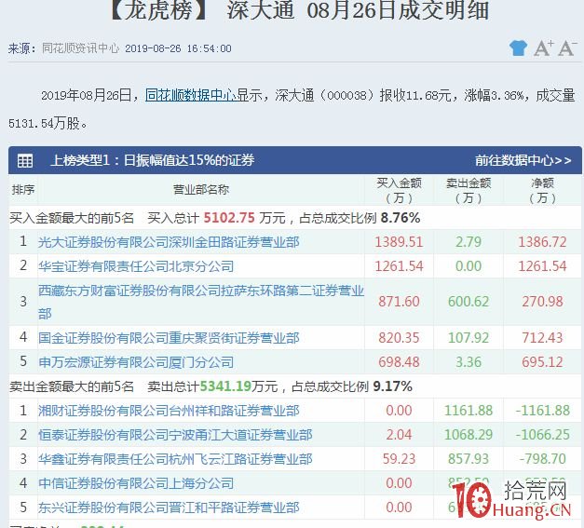This screenshot has height=528, width=584.
Task: Click sell amount cell 107.92
Action: [469, 338]
